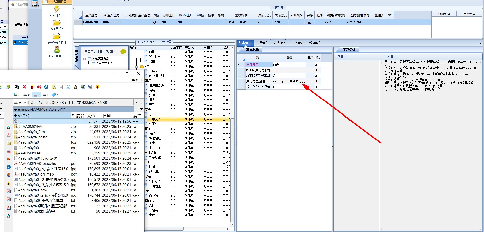The height and width of the screenshot is (232, 484).
Task: Sort by 日期 column header
Action: (117, 115)
